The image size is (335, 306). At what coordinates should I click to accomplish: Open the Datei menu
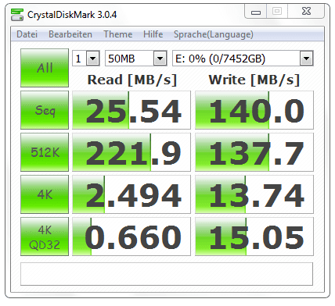[27, 34]
